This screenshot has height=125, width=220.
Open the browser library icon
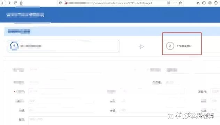pos(198,3)
